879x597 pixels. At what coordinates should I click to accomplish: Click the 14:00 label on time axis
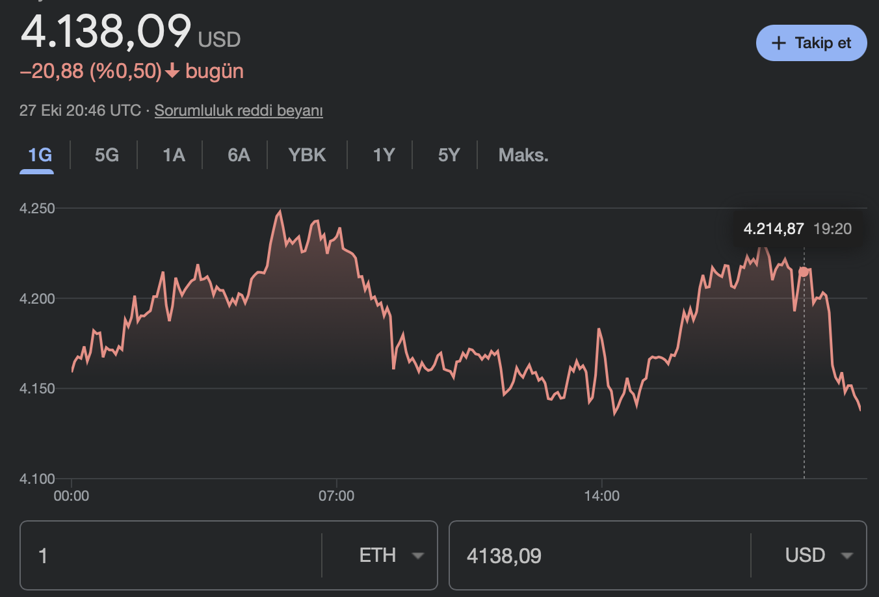pyautogui.click(x=601, y=496)
